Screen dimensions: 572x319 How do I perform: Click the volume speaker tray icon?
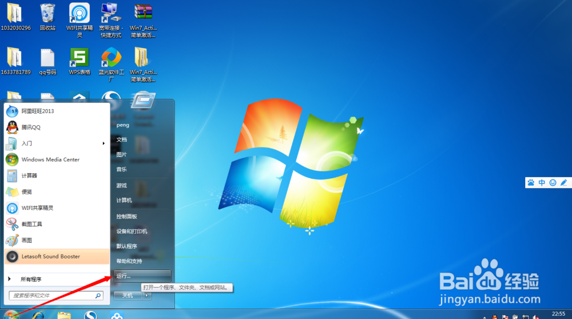[535, 317]
